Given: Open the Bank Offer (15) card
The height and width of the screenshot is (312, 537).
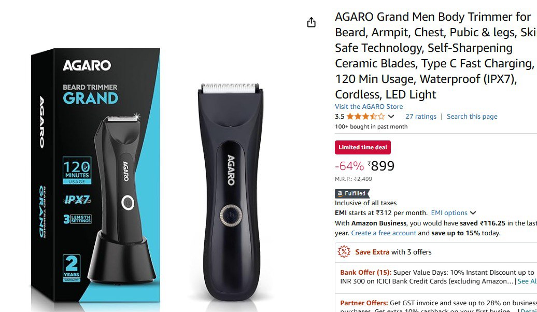Looking at the screenshot, I should [x=436, y=277].
